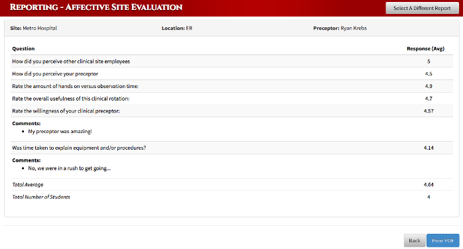Click 'Rate the willingness of your clinical preceptor'
The width and height of the screenshot is (463, 249).
coord(66,111)
